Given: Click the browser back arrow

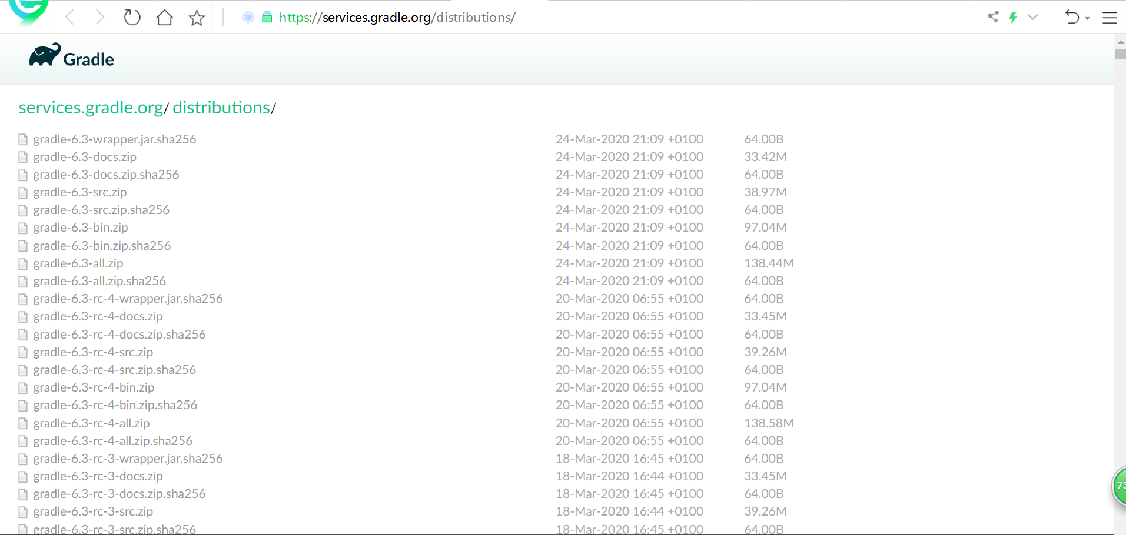Looking at the screenshot, I should 69,18.
